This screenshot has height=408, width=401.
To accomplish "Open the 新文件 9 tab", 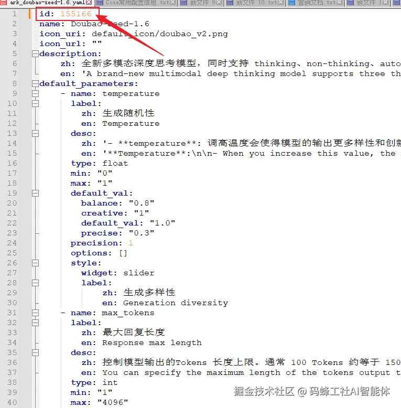I will coord(202,3).
